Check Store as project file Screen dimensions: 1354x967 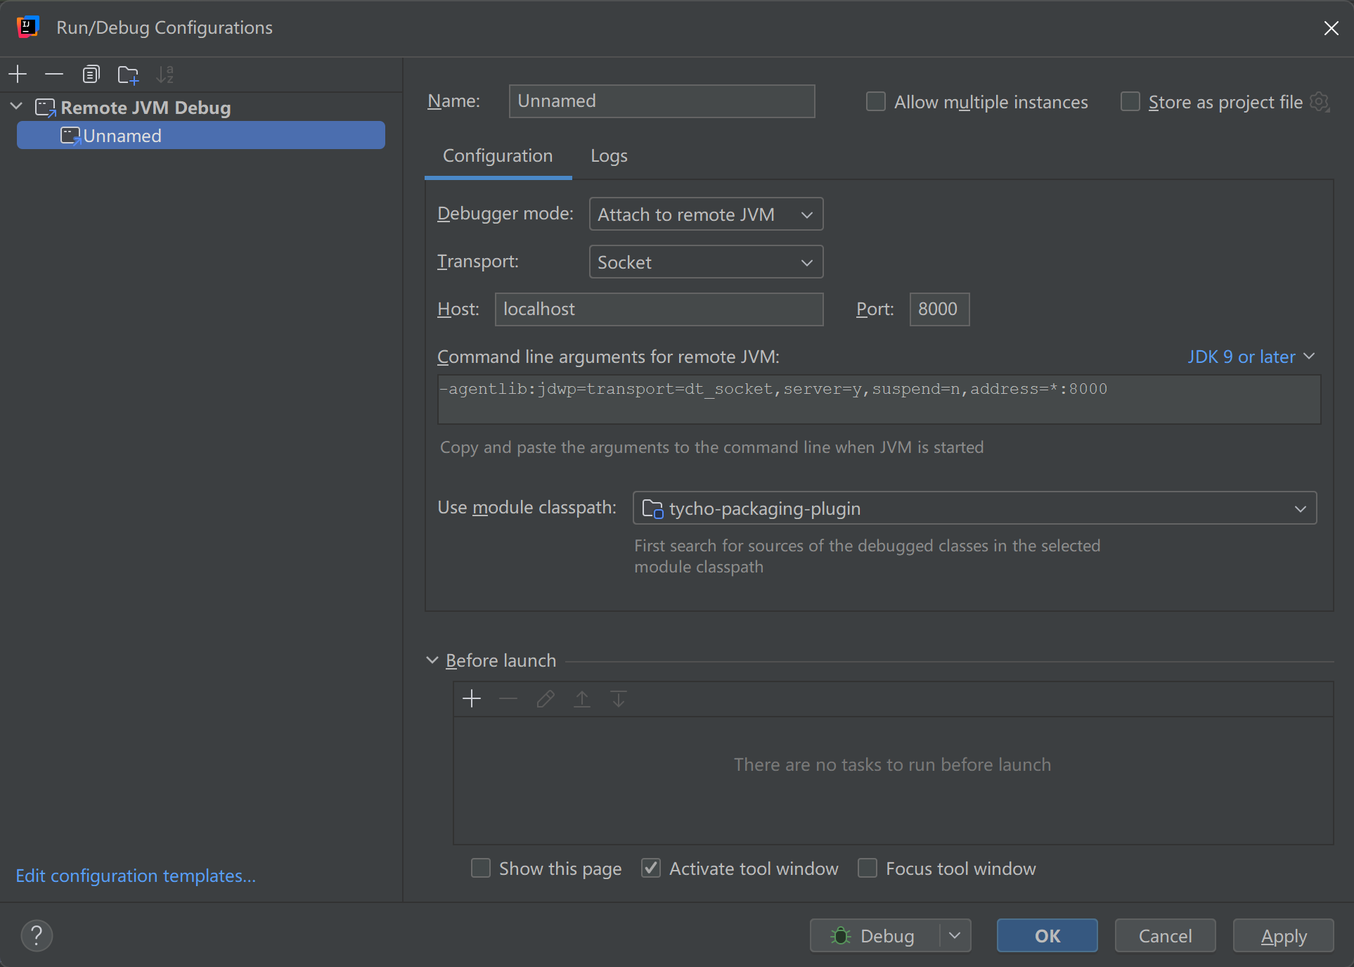click(1130, 102)
